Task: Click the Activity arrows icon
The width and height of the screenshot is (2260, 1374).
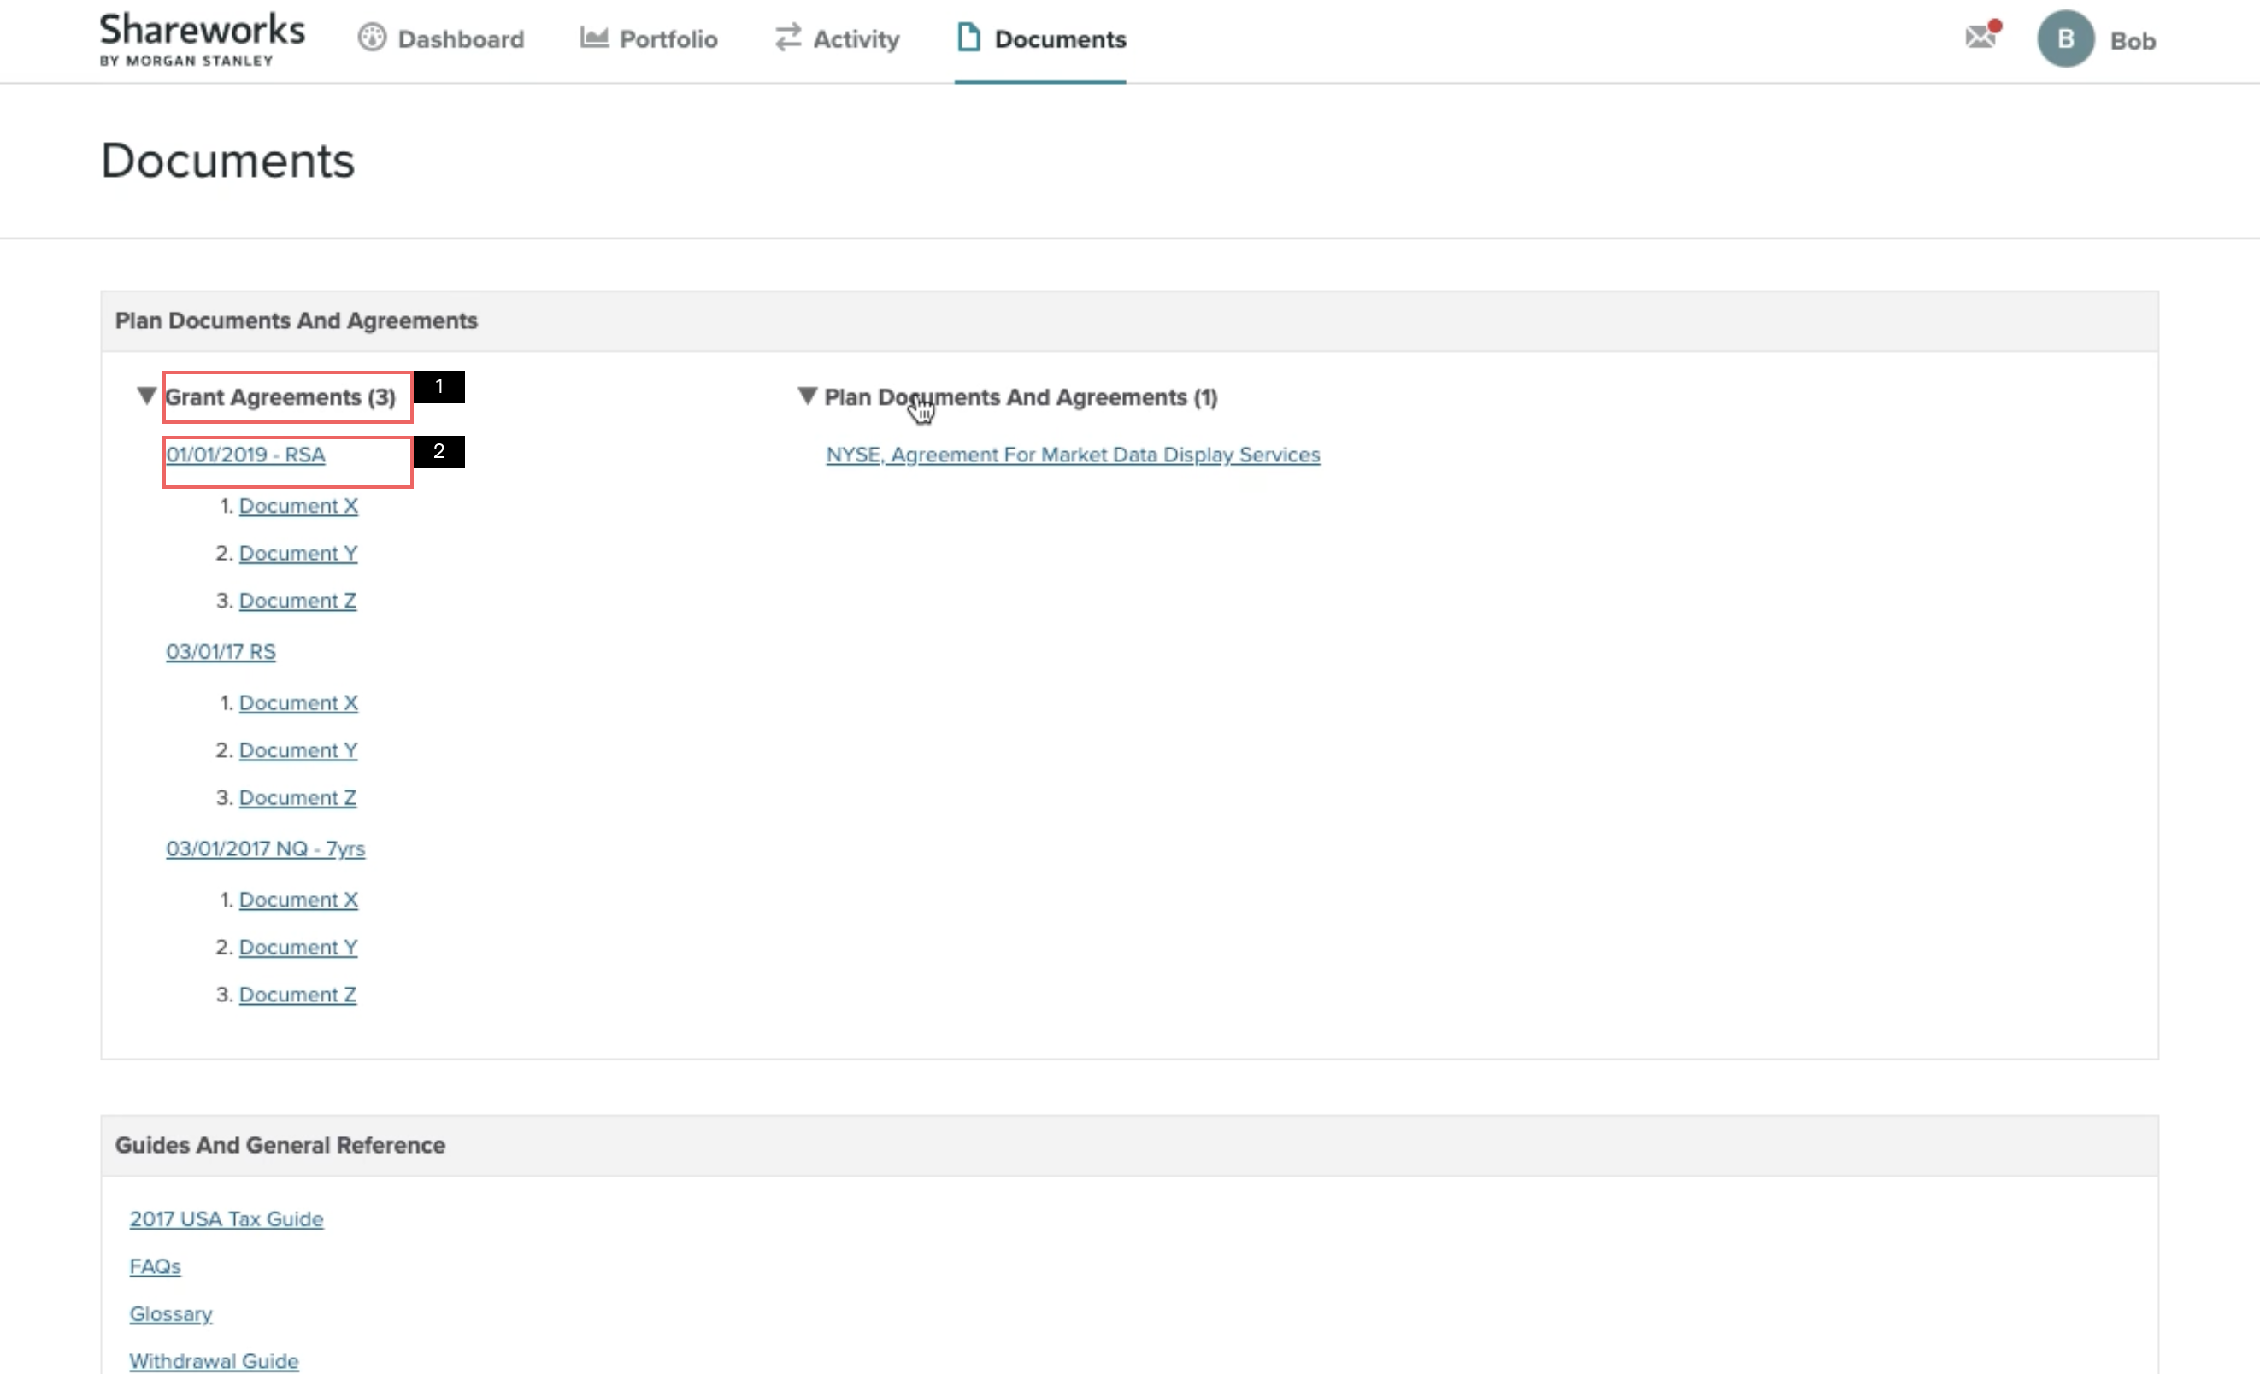Action: 787,38
